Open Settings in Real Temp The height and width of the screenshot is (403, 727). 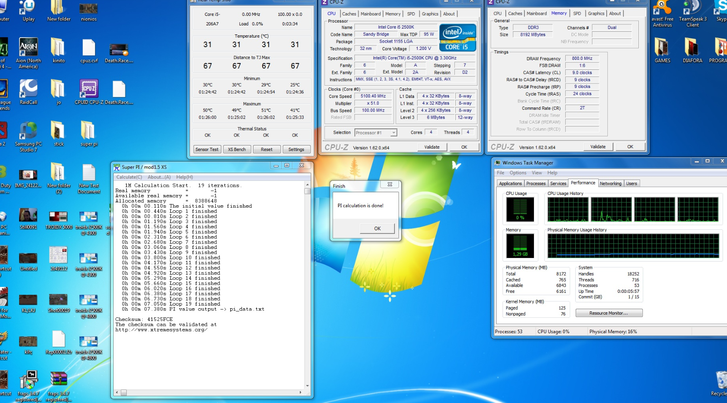point(296,149)
